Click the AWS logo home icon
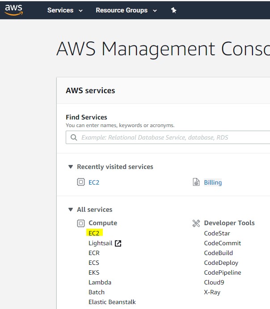 point(13,10)
